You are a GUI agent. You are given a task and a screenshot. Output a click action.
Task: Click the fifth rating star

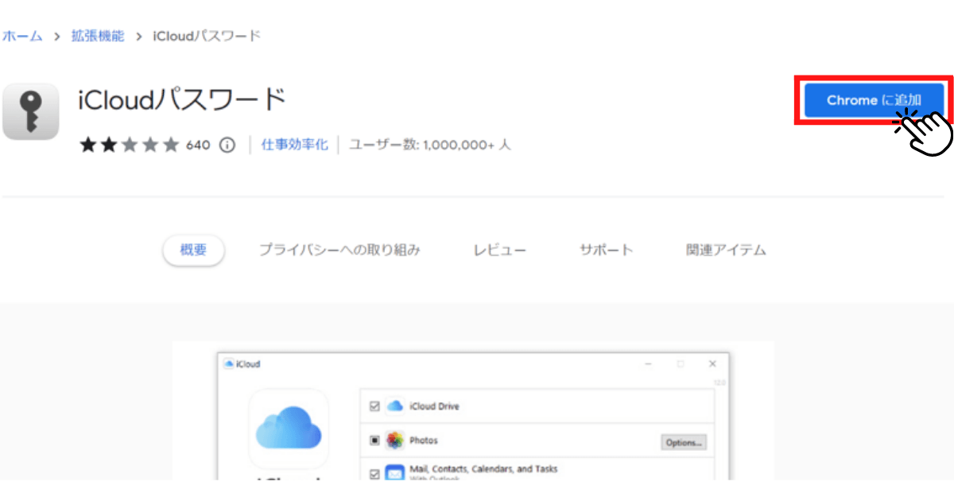tap(172, 144)
